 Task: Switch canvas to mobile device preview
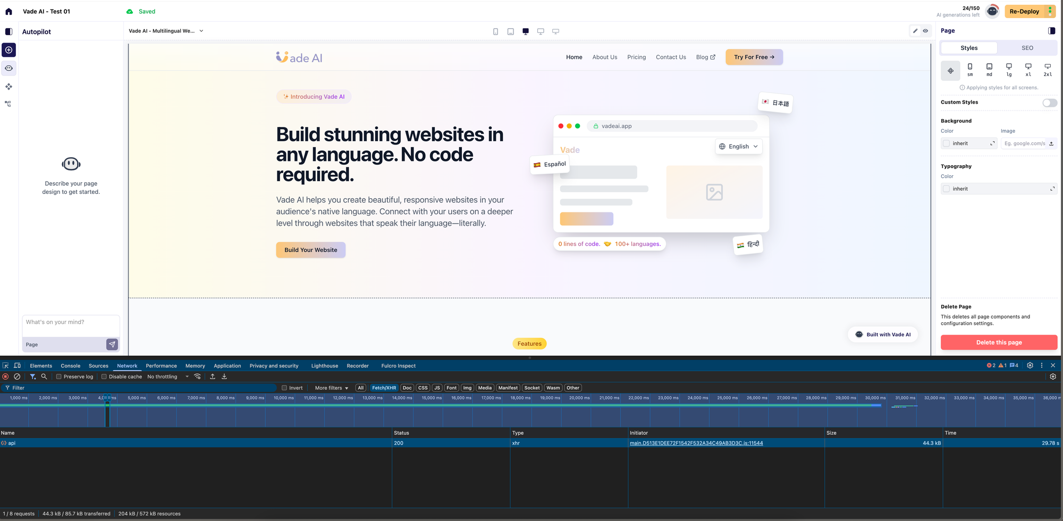[x=495, y=31]
